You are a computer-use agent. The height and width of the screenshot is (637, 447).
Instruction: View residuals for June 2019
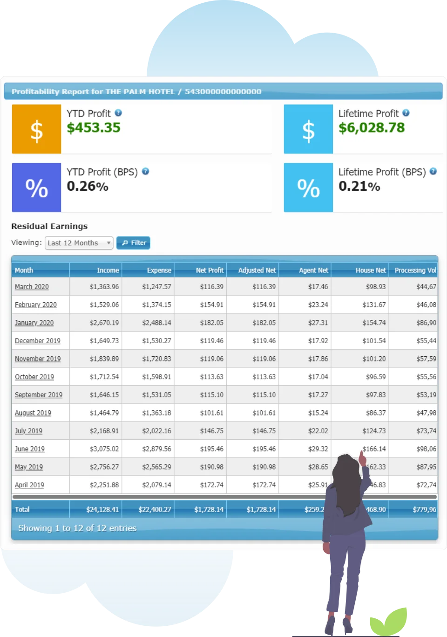click(29, 449)
